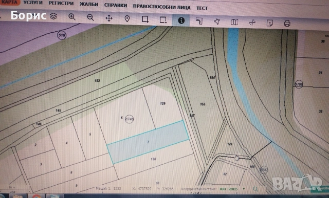Open the РЕГИСТРИ menu
329x198 pixels.
tap(61, 4)
